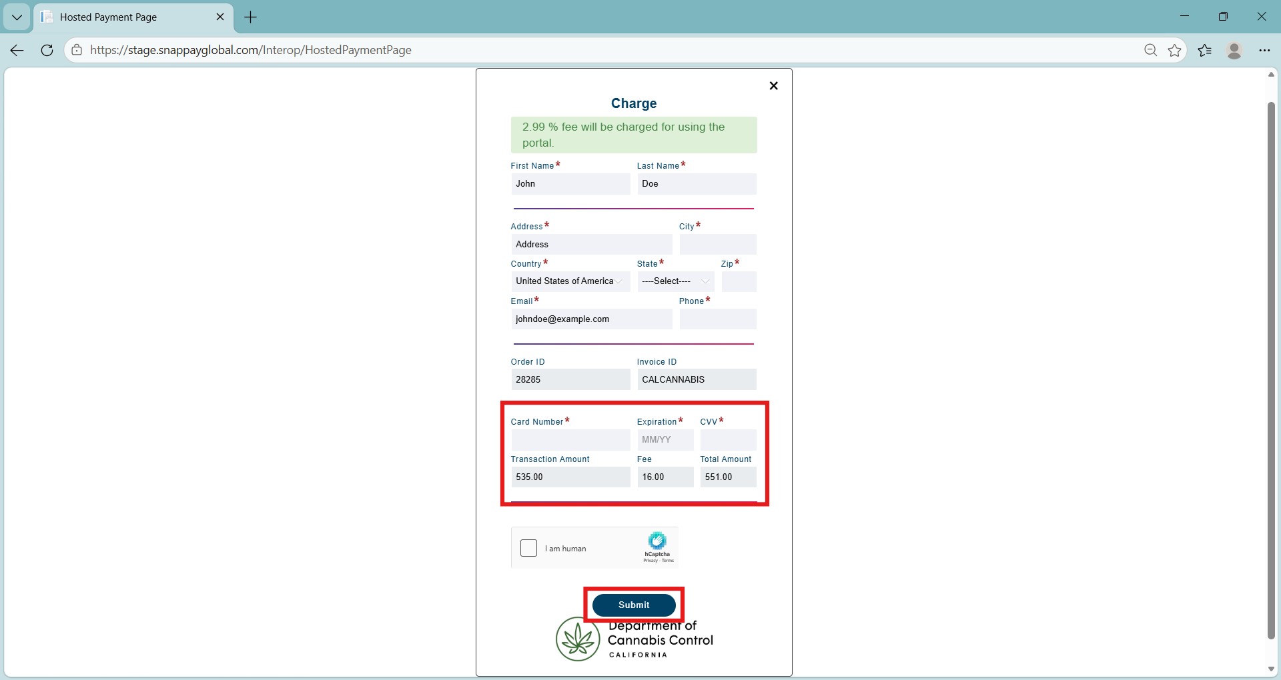Image resolution: width=1281 pixels, height=680 pixels.
Task: Open a new browser tab
Action: [x=251, y=17]
